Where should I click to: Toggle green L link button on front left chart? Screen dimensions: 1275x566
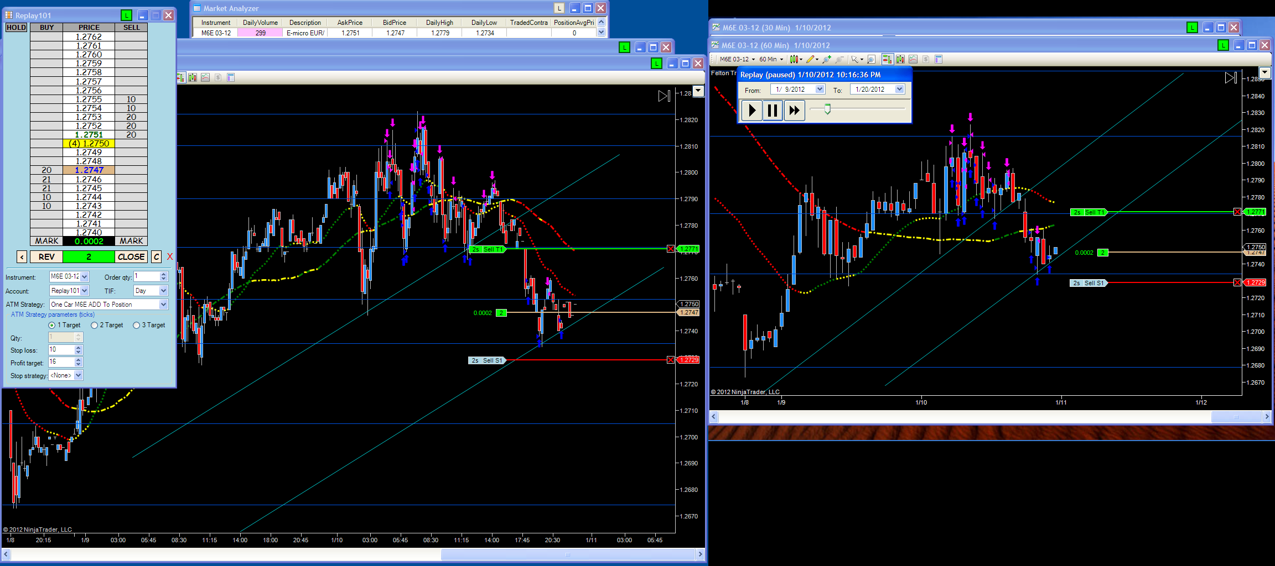pyautogui.click(x=656, y=64)
